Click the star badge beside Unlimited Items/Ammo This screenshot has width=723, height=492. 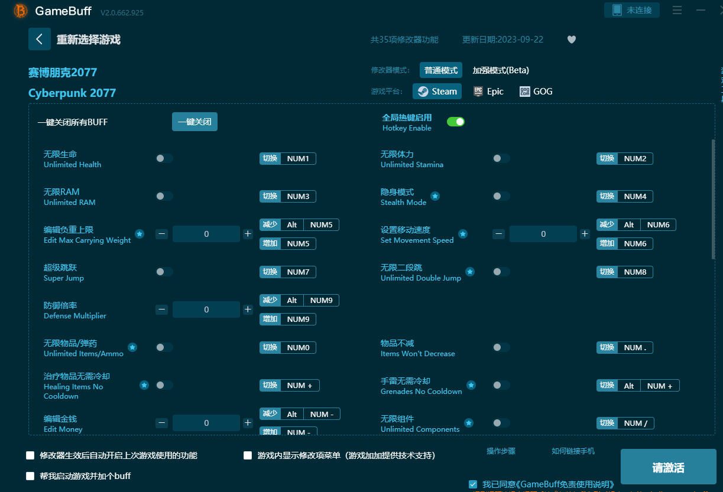tap(132, 347)
